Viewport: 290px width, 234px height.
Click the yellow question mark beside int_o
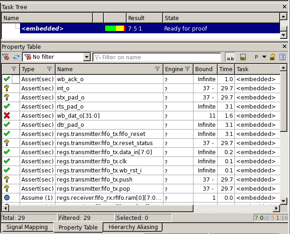[6, 88]
